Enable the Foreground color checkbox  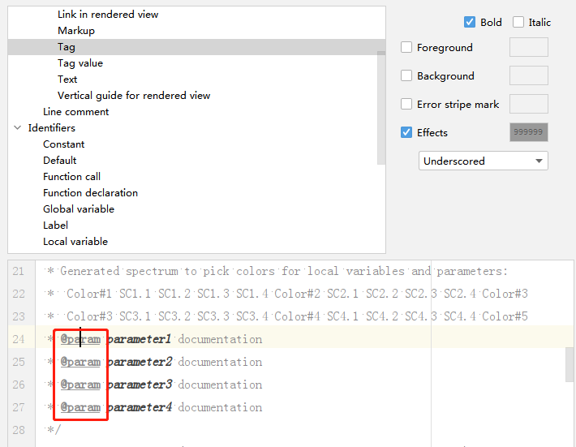pyautogui.click(x=406, y=47)
